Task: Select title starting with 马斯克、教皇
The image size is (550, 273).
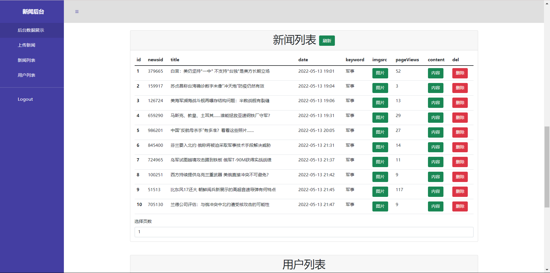Action: pyautogui.click(x=220, y=116)
